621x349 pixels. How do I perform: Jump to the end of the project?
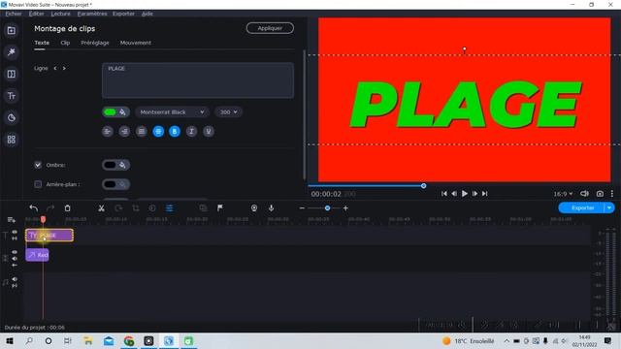pos(485,194)
